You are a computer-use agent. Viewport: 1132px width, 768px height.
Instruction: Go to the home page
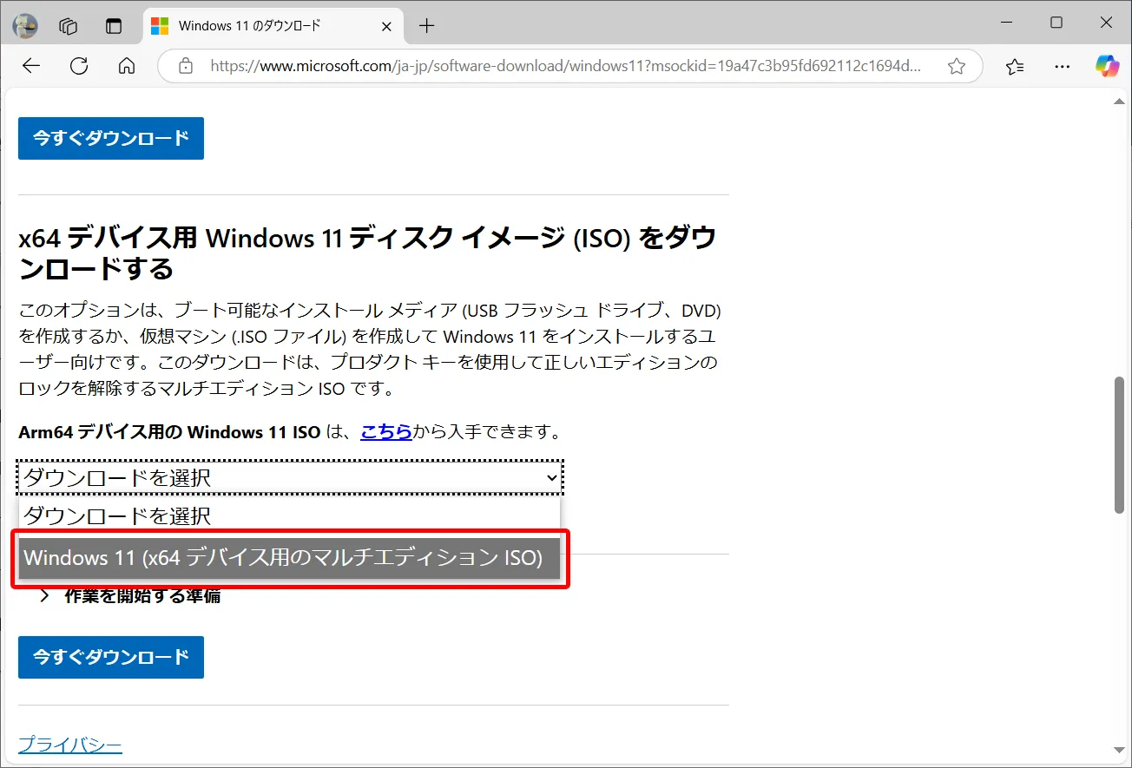click(x=127, y=66)
